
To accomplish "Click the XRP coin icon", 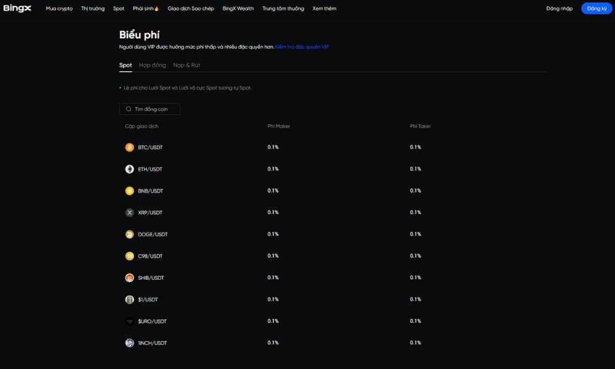I will tap(129, 213).
